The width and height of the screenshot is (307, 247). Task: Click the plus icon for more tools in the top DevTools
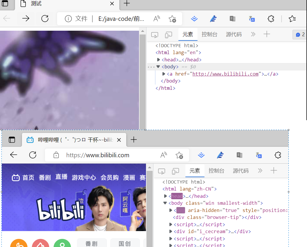coord(267,34)
